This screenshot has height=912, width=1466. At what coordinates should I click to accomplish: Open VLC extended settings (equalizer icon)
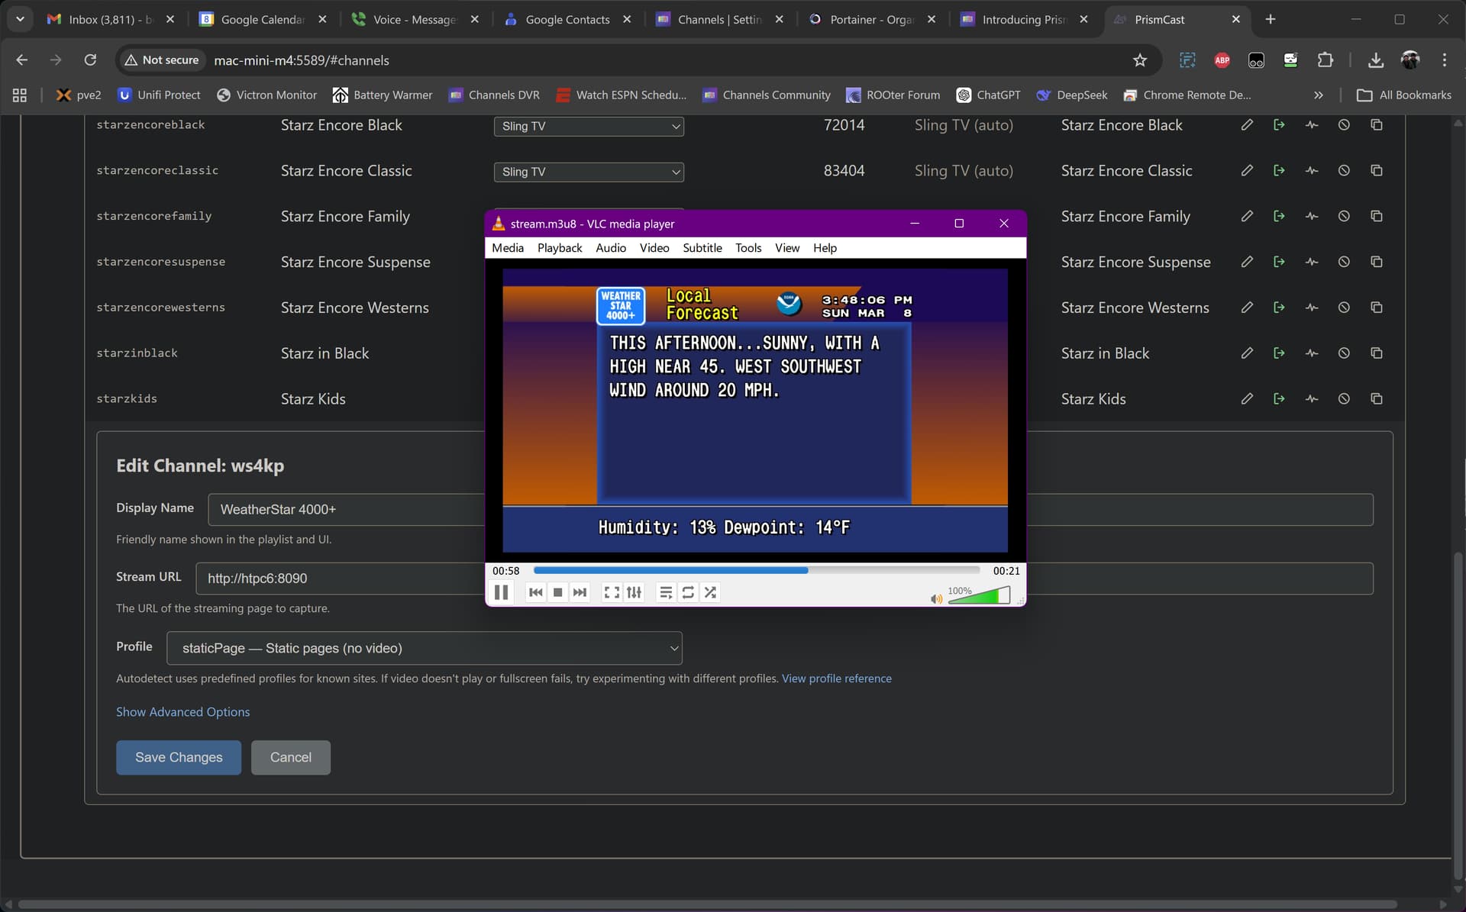tap(634, 592)
